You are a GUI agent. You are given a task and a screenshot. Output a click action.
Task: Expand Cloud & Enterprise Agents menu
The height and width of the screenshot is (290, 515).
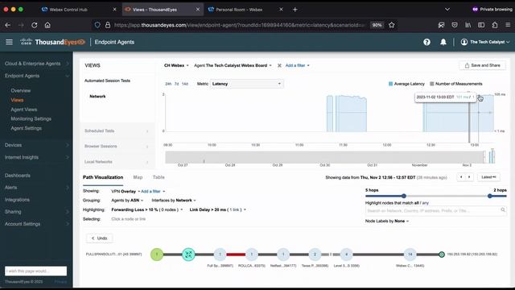tap(37, 64)
